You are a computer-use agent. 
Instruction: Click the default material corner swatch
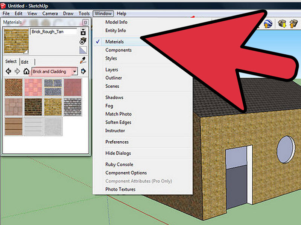coord(82,49)
